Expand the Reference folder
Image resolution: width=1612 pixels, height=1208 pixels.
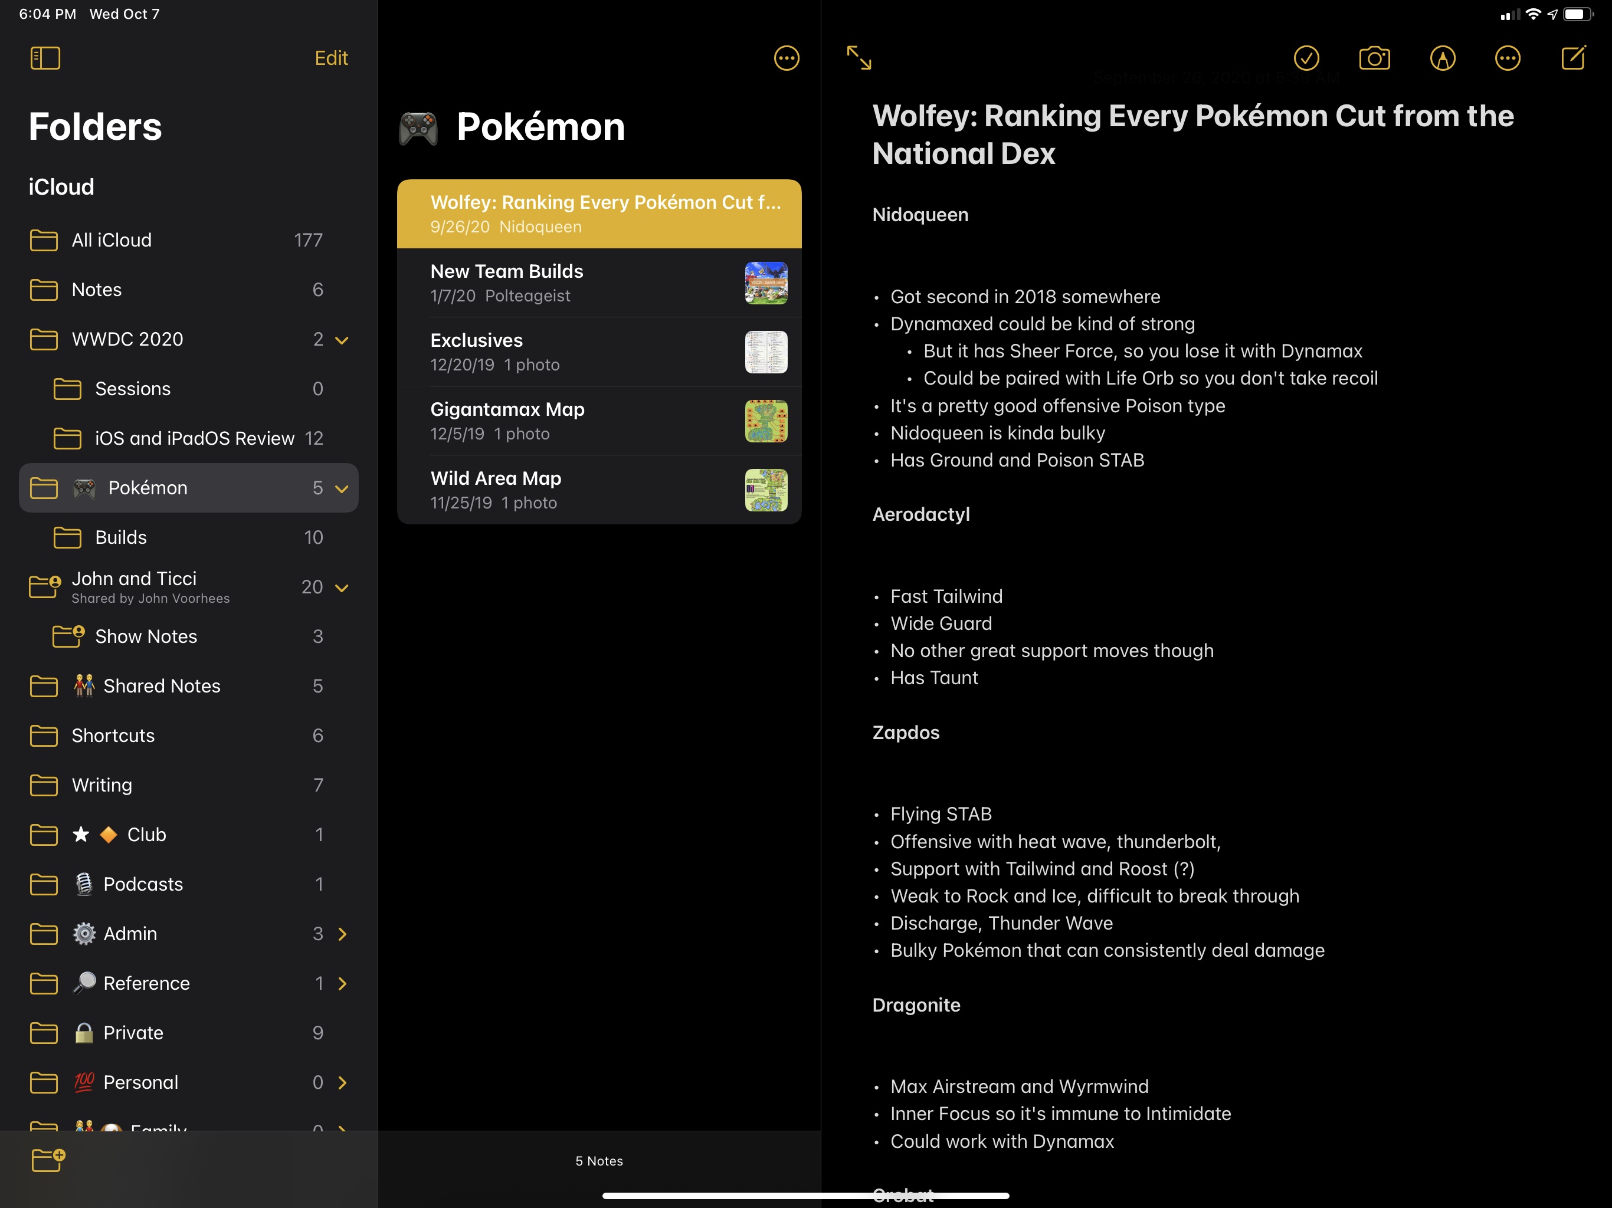pos(342,984)
